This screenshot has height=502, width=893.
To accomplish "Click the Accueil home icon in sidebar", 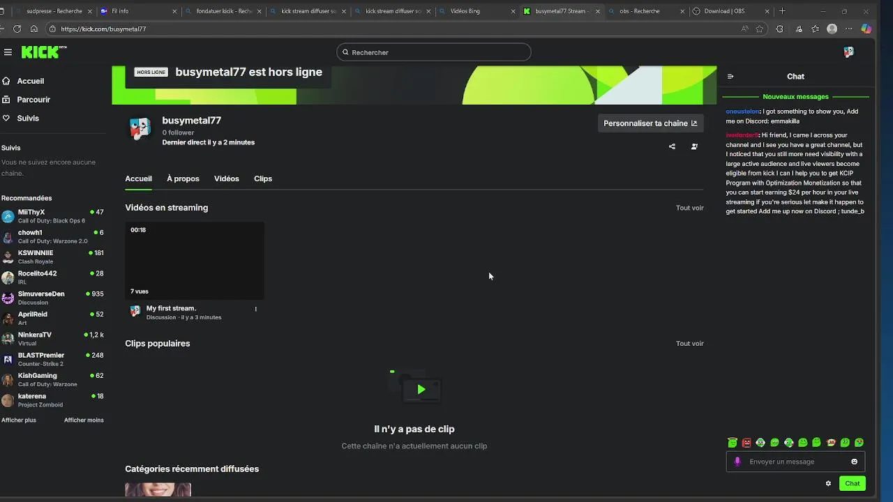I will pos(6,81).
